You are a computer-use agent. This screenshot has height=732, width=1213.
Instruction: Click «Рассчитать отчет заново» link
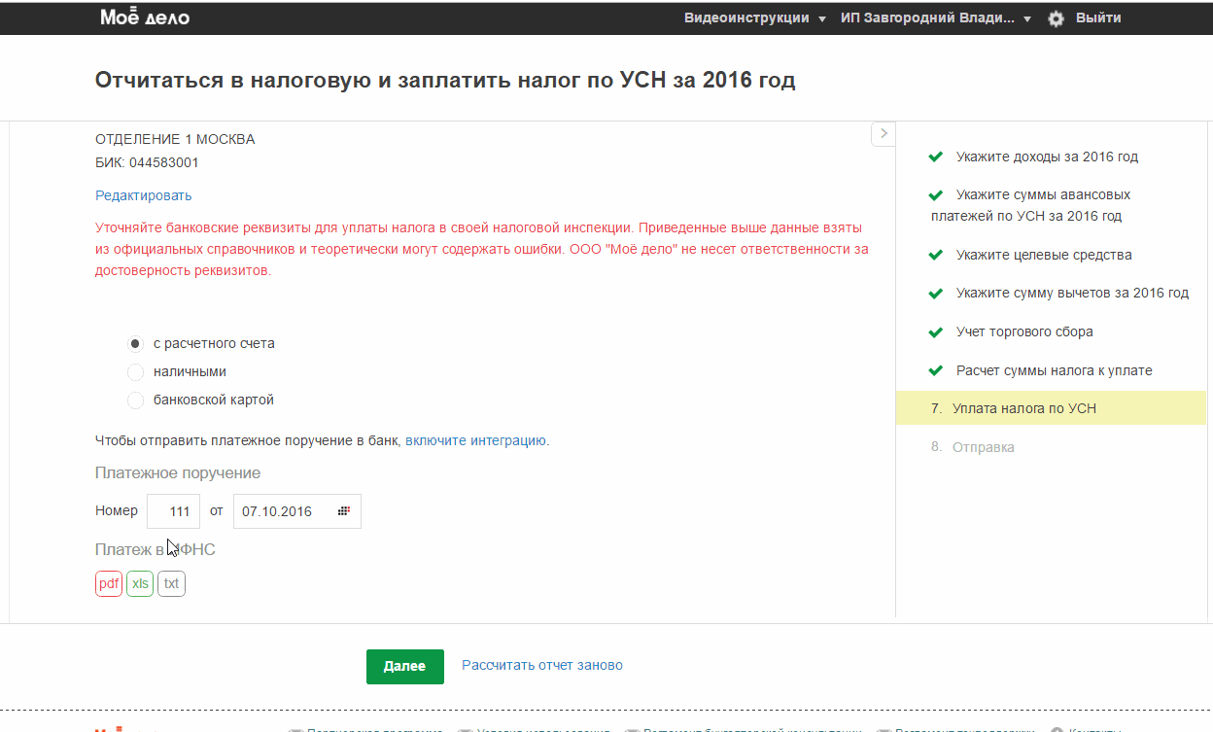click(x=542, y=665)
